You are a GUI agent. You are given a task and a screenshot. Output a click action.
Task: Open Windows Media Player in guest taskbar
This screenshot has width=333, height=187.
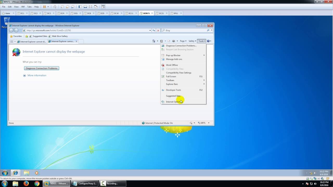coord(37,173)
